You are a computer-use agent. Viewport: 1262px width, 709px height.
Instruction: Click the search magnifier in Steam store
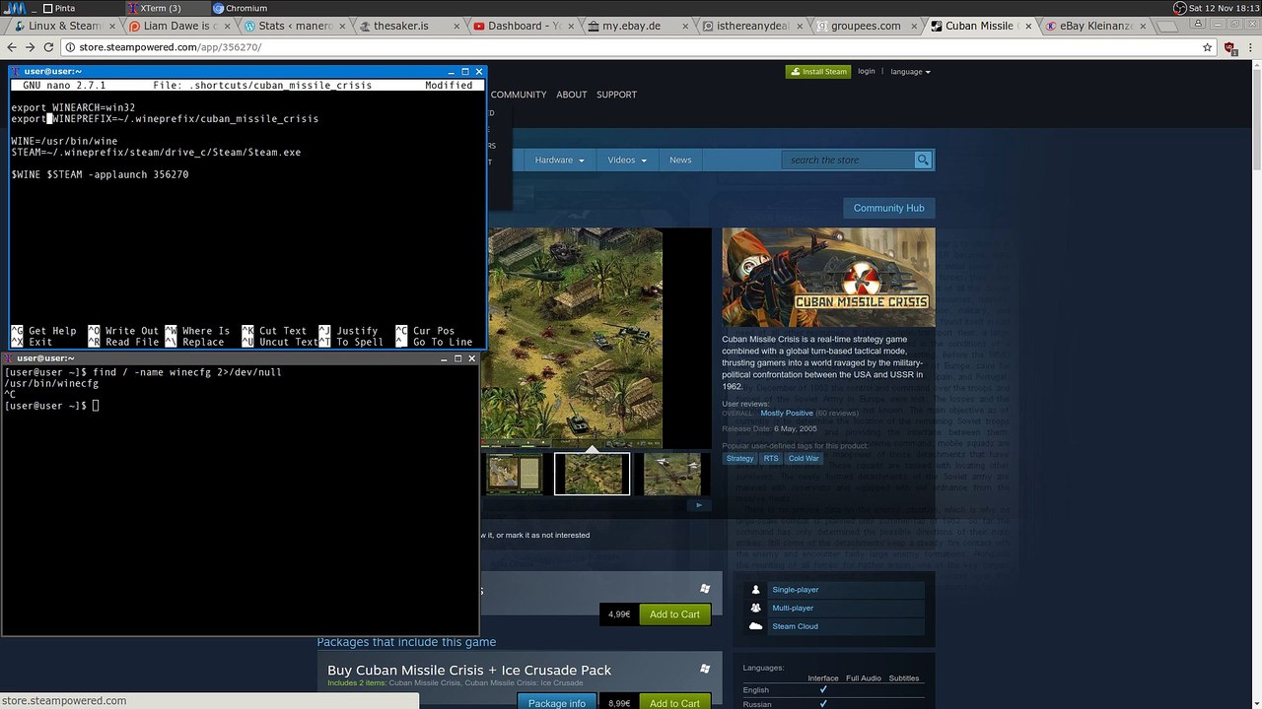tap(923, 160)
